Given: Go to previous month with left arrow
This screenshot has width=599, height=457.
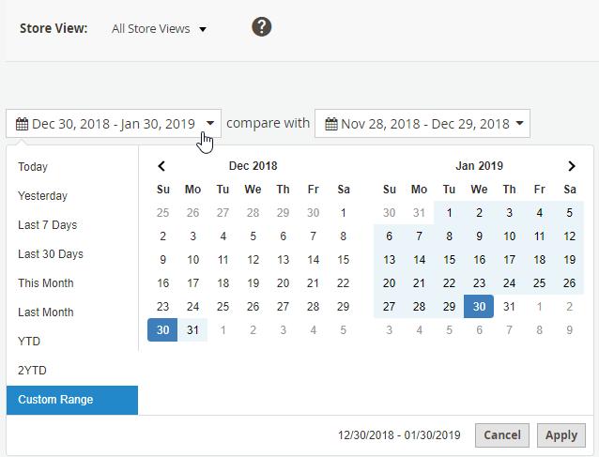Looking at the screenshot, I should tap(161, 166).
